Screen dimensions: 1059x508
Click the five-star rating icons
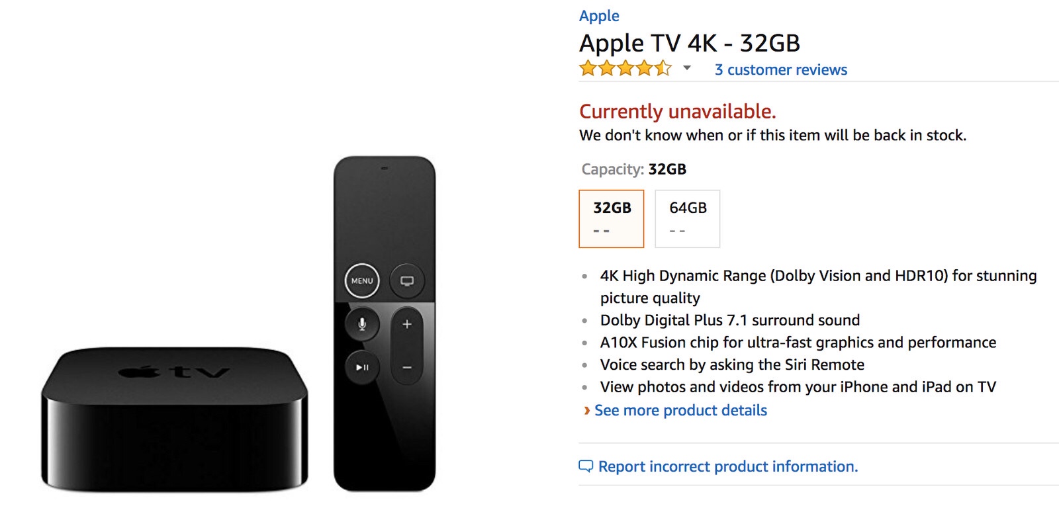point(625,69)
